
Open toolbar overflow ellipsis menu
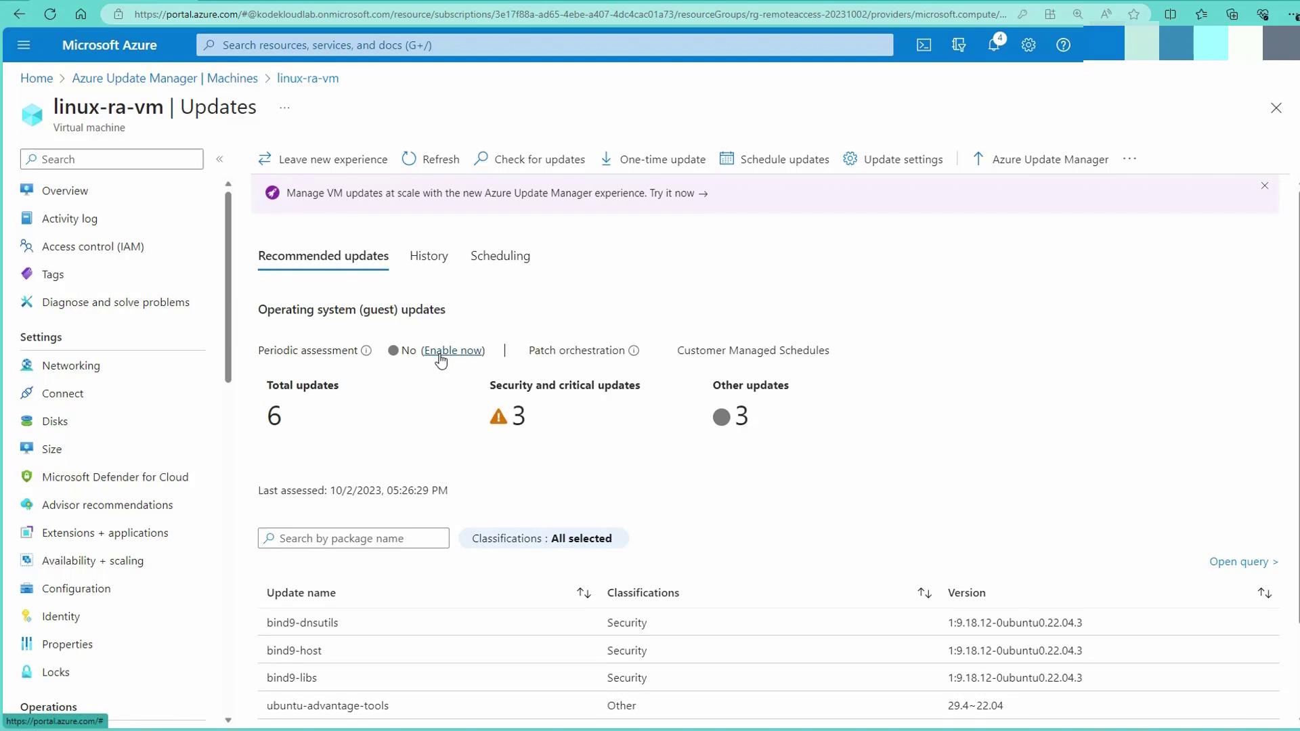tap(1129, 159)
